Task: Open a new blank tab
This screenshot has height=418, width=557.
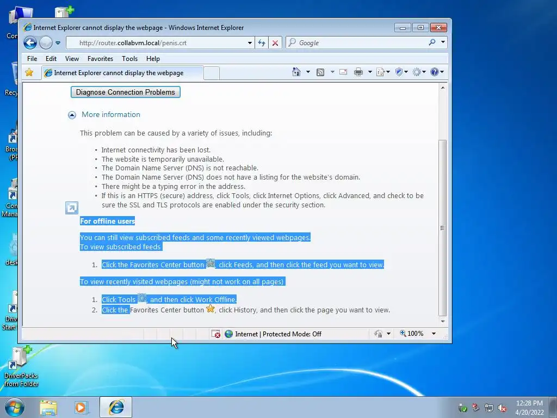Action: [x=212, y=73]
